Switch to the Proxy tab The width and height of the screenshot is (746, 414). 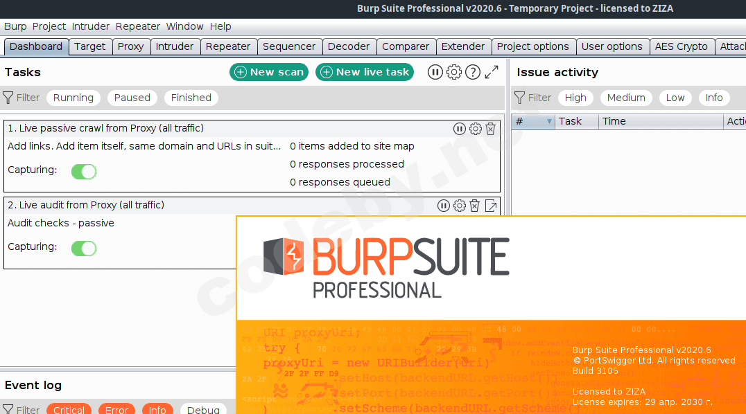tap(130, 46)
